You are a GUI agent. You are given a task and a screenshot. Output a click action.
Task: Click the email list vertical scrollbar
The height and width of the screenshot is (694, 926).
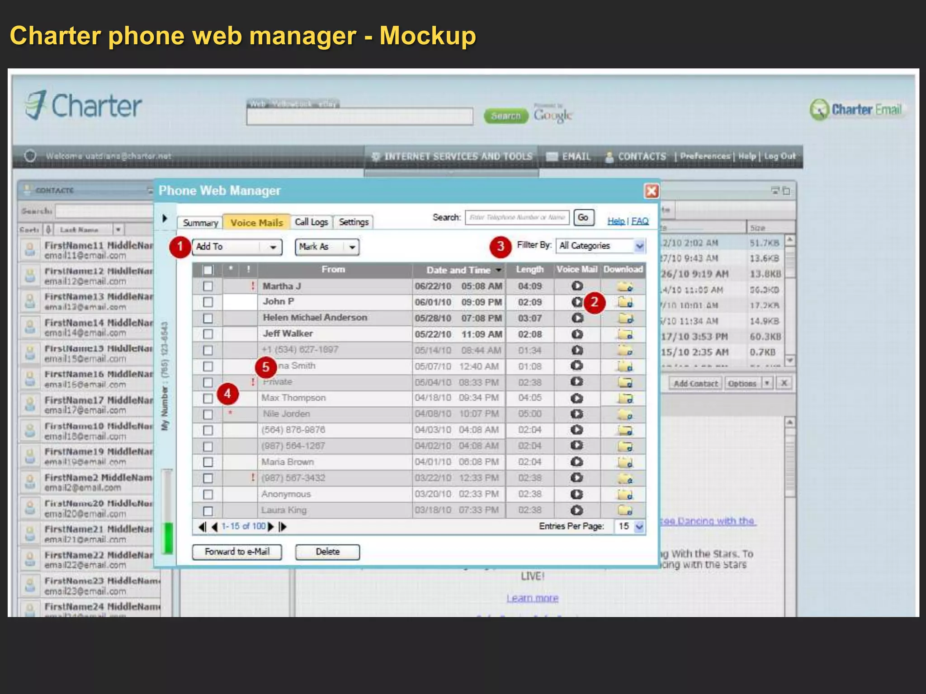point(789,300)
